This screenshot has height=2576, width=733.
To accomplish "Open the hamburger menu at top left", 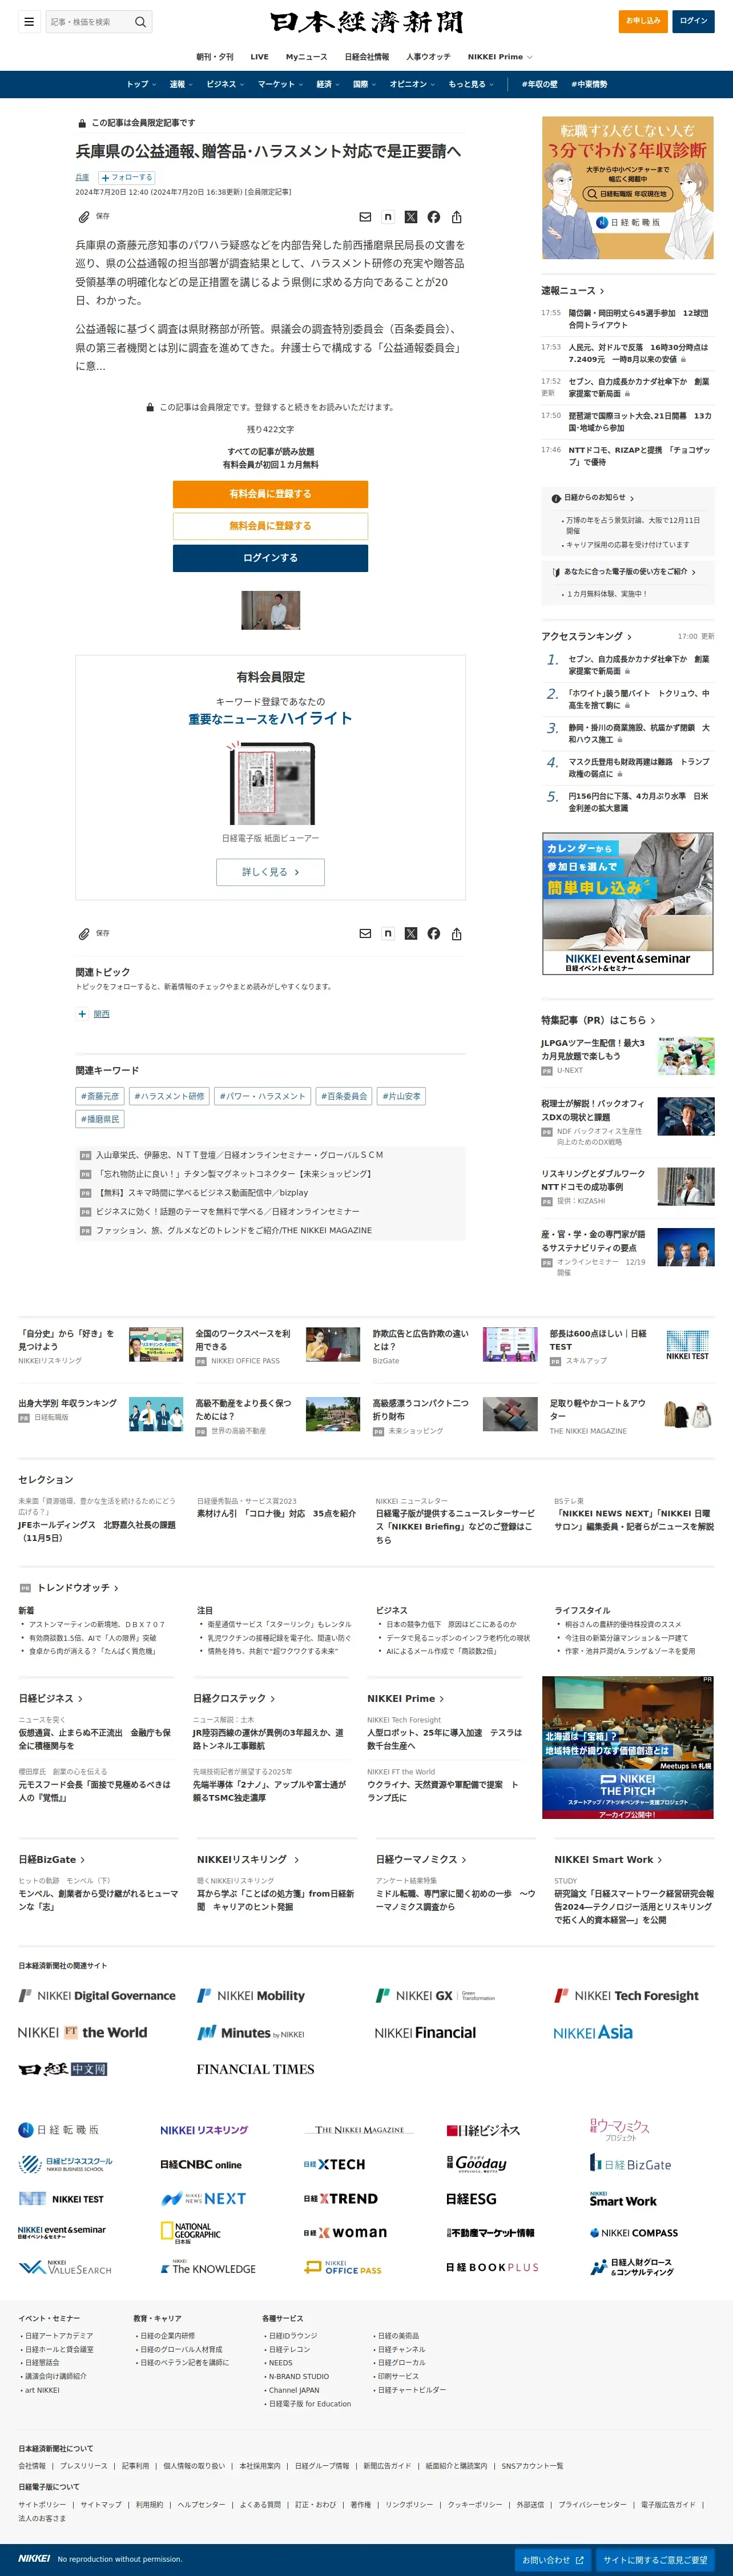I will [x=29, y=21].
